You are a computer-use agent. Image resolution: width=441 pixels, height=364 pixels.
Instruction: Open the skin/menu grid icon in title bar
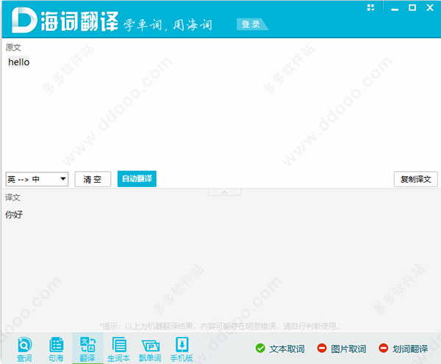click(371, 7)
